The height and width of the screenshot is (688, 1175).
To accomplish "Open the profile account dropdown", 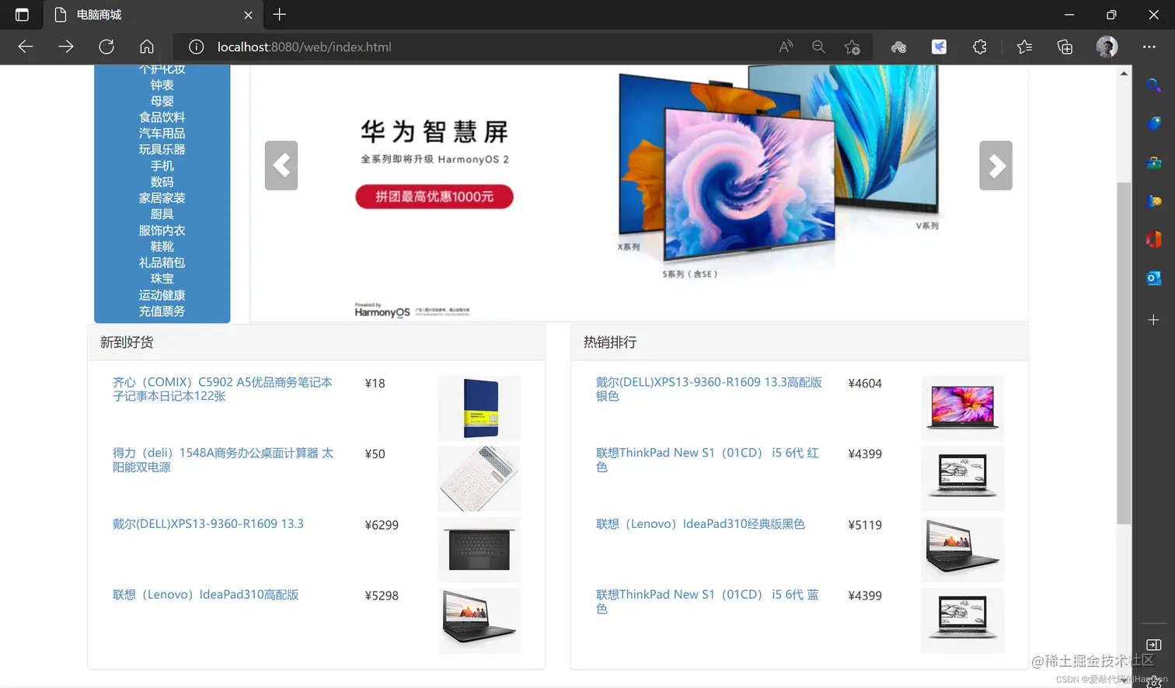I will pyautogui.click(x=1107, y=47).
